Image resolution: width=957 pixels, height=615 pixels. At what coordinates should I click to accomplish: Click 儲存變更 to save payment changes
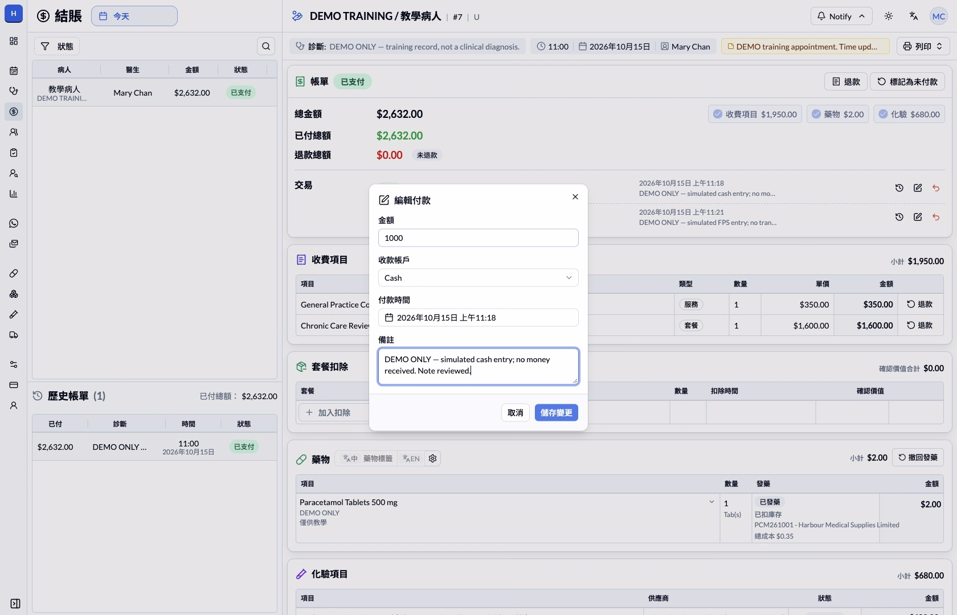point(557,413)
